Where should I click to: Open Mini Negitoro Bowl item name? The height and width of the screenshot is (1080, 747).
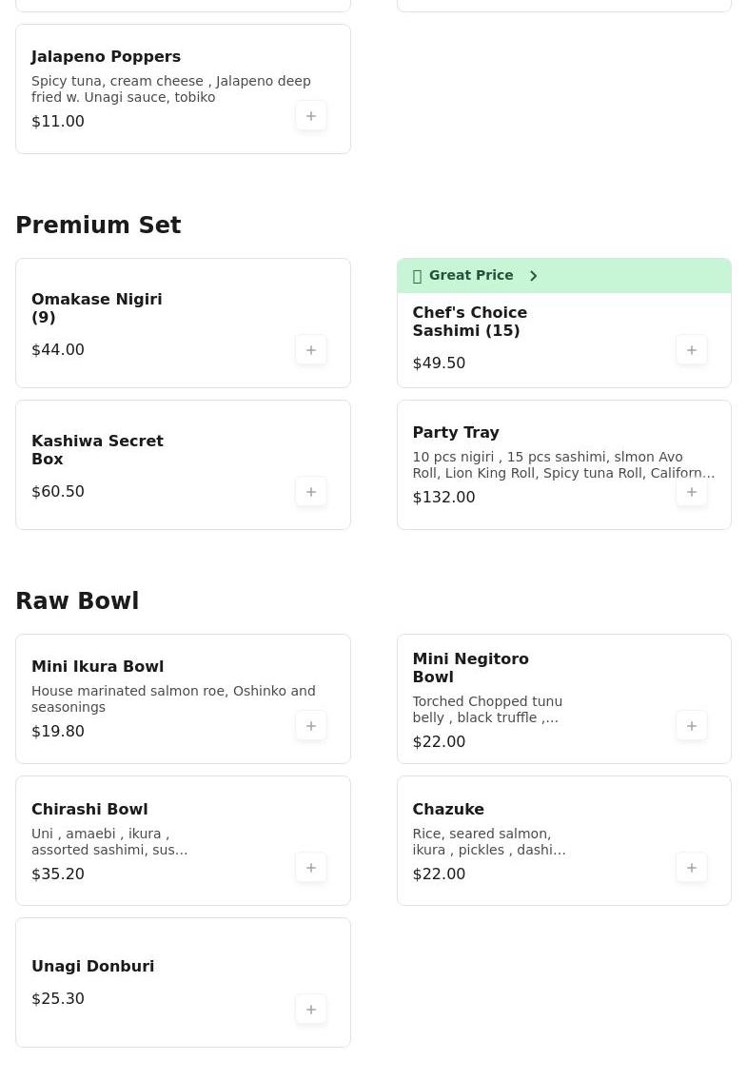click(470, 668)
